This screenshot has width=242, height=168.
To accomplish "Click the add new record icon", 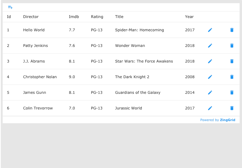I will pyautogui.click(x=10, y=7).
